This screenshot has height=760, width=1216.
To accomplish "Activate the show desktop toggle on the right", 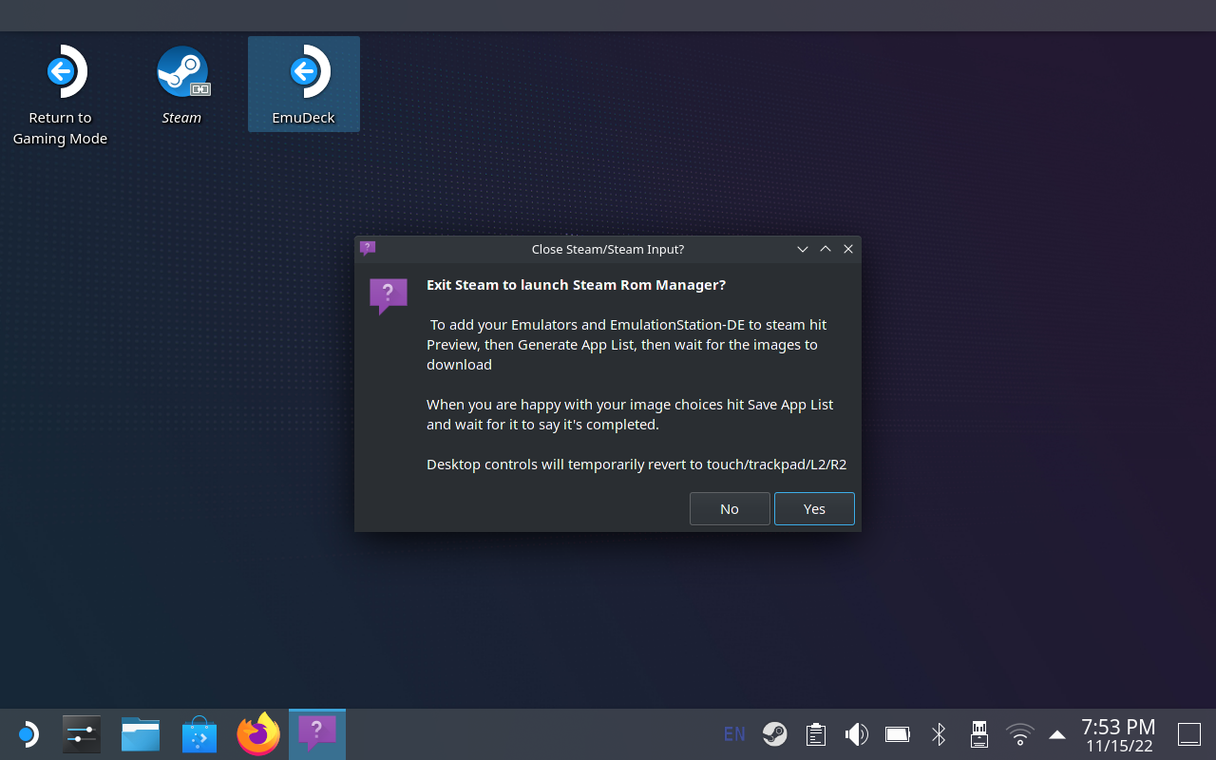I will 1188,733.
